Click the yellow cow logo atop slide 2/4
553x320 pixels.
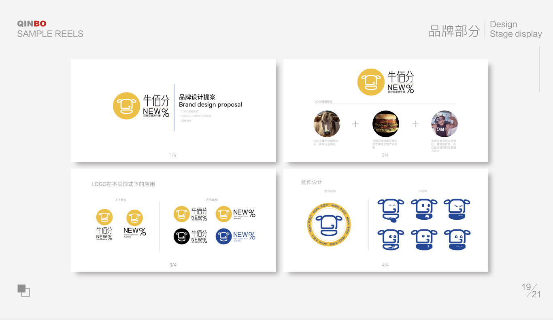pyautogui.click(x=371, y=82)
